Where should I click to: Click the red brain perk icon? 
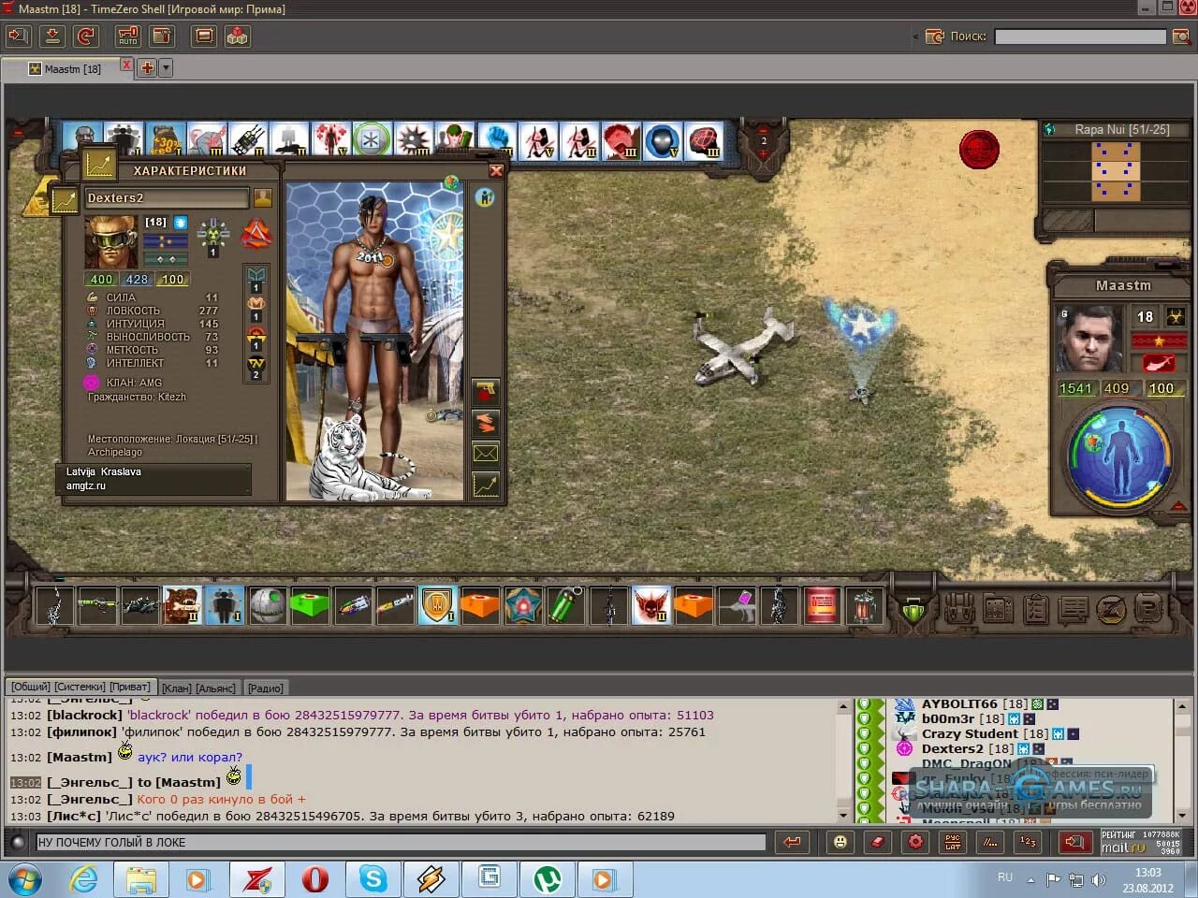(x=704, y=140)
